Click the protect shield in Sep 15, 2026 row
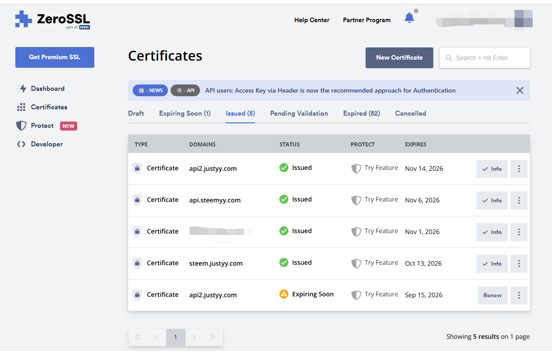Viewport: 552px width, 351px height. (x=356, y=295)
